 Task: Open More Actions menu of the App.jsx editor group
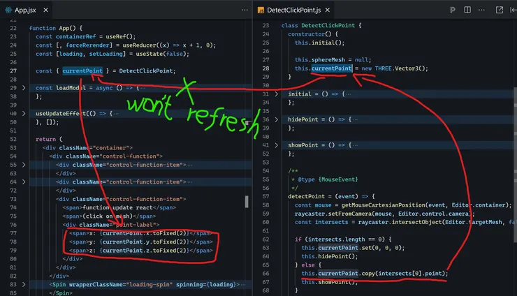click(x=245, y=10)
